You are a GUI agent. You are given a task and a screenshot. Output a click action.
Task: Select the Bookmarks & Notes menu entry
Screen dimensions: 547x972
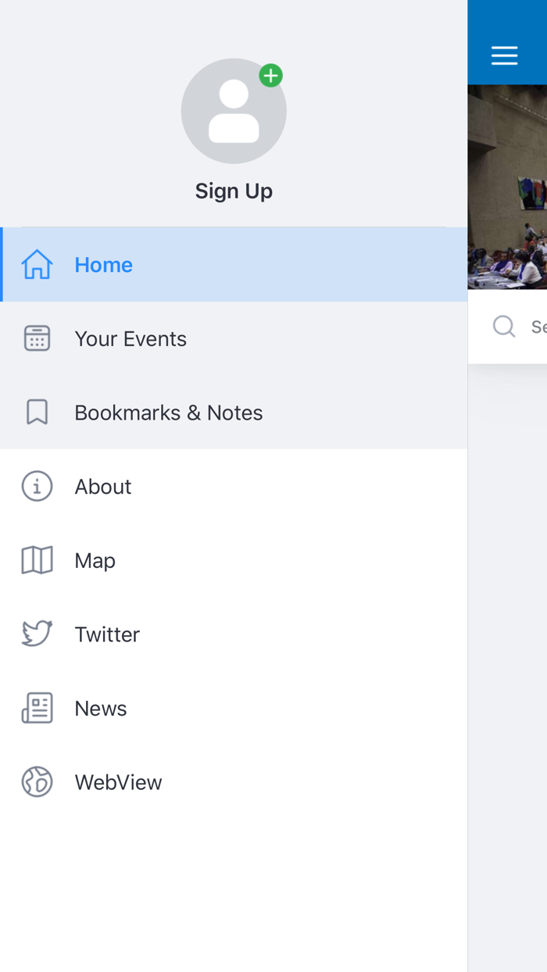(x=234, y=412)
